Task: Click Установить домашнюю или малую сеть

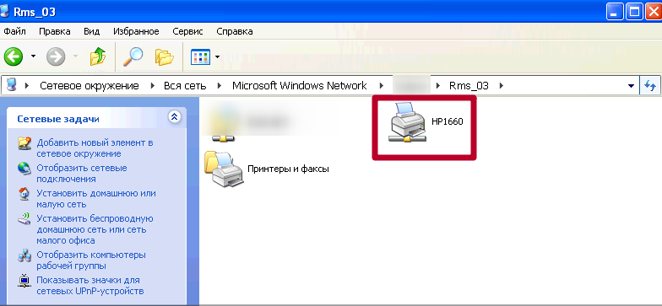Action: click(96, 199)
